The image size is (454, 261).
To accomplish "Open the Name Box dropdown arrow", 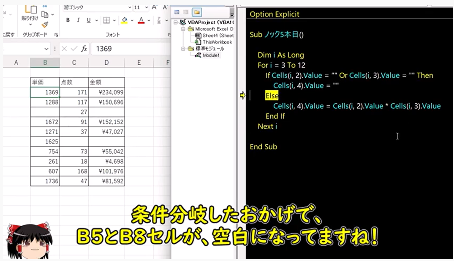I will point(46,49).
